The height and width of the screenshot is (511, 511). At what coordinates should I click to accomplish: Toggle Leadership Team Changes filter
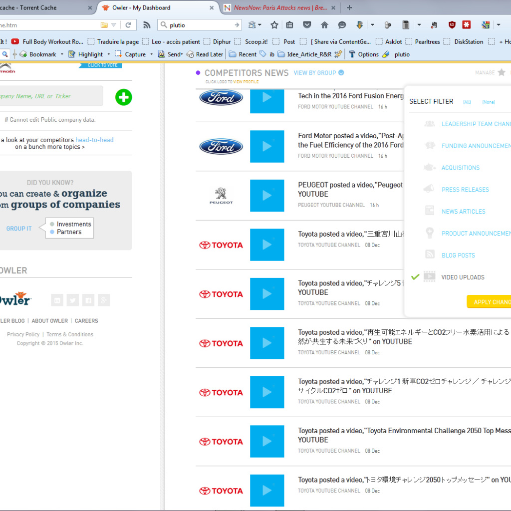(x=476, y=124)
